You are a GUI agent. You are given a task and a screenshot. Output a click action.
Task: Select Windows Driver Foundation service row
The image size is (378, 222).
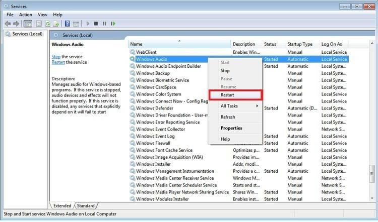click(x=239, y=115)
